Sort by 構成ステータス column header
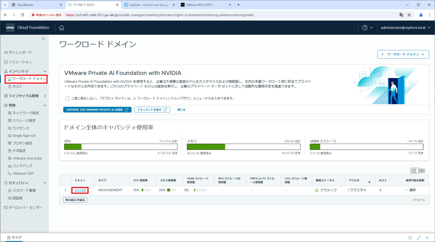This screenshot has width=435, height=242. 325,180
